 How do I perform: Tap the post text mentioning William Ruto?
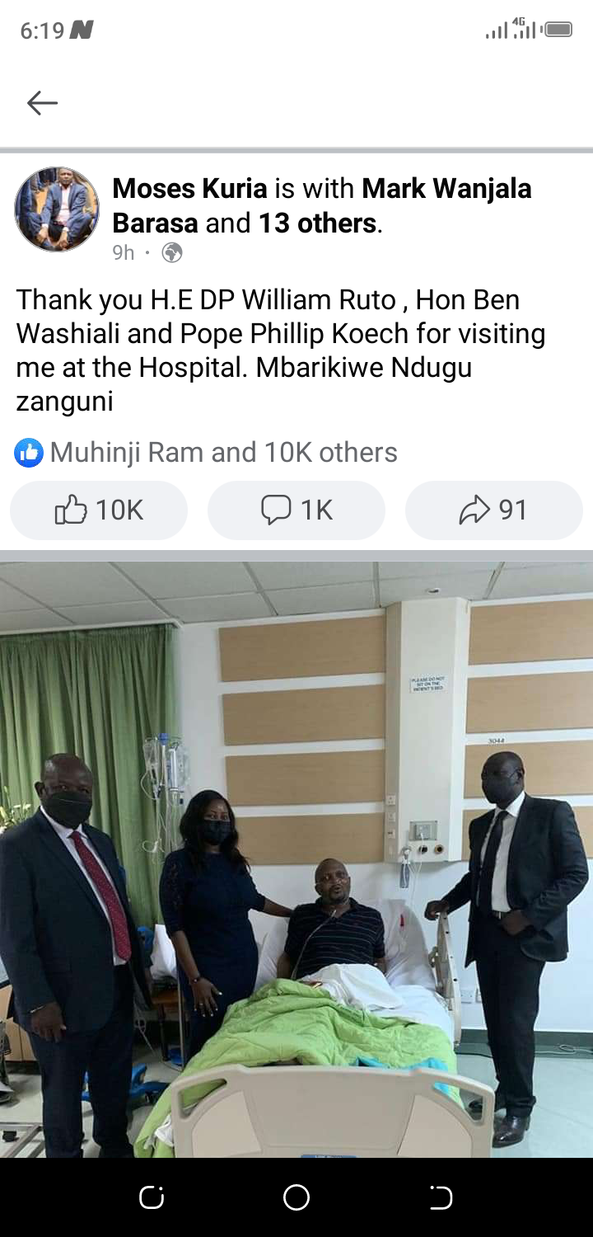coord(281,350)
